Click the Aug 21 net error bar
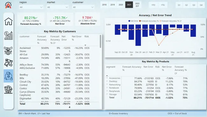Viewport: 207px width, 117px height. (193, 31)
